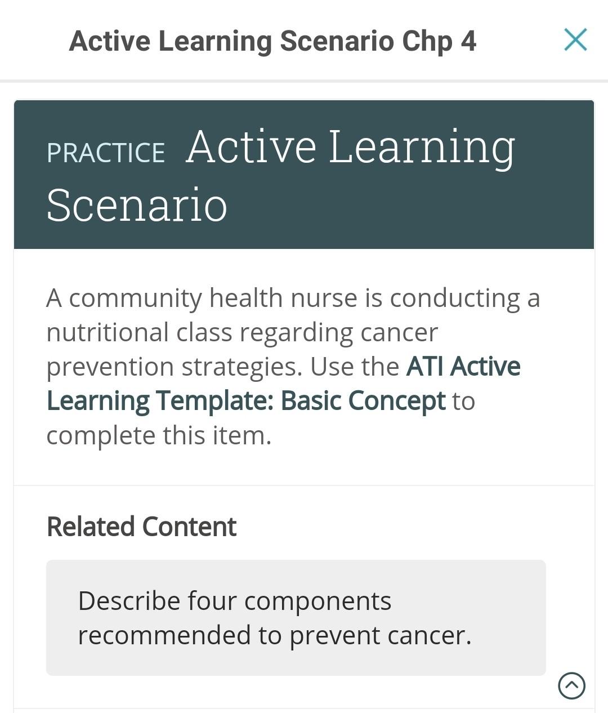This screenshot has width=608, height=713.
Task: Click the word 'Scenario' in the banner heading
Action: 137,205
